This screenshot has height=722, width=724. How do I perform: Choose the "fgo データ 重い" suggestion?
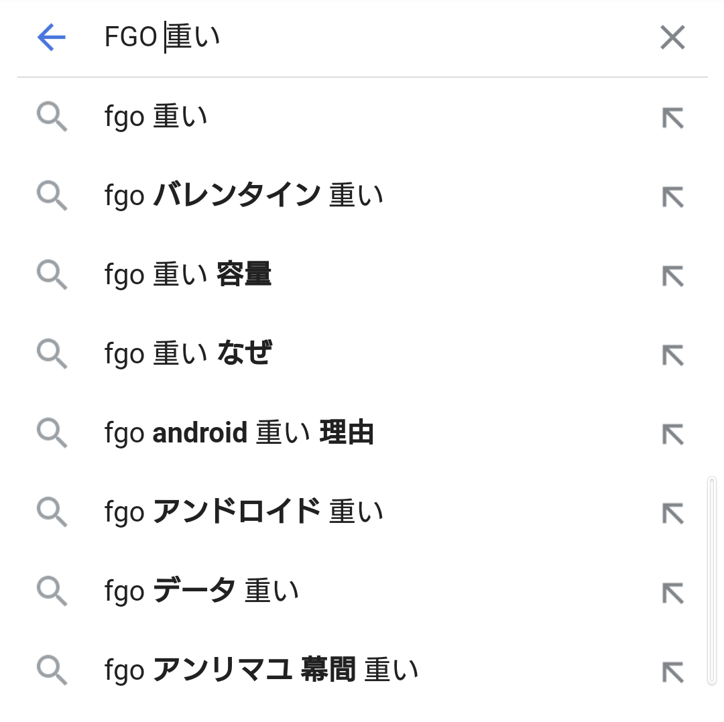coord(201,591)
